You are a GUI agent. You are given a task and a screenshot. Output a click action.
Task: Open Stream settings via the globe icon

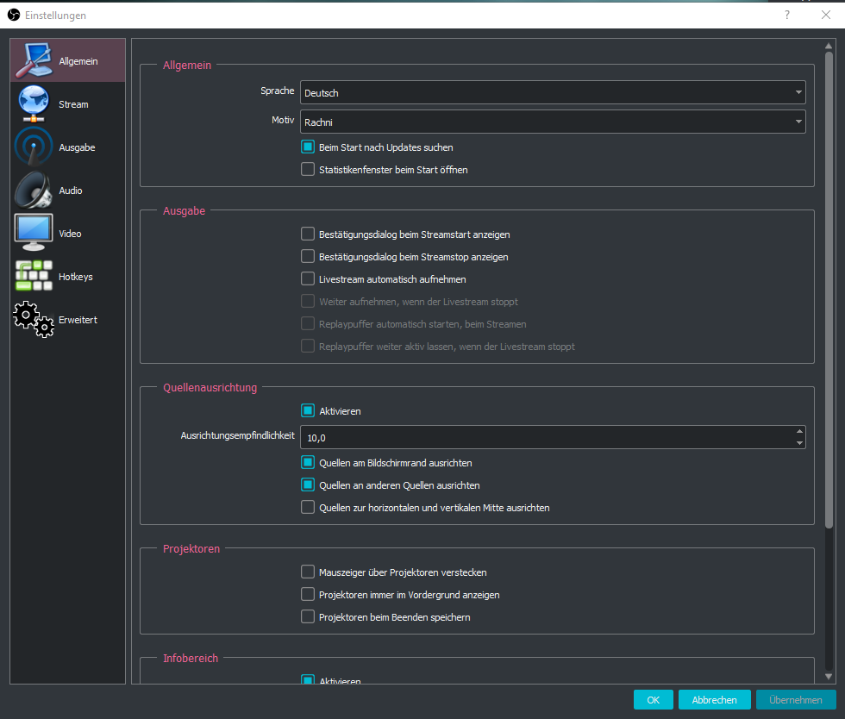pos(34,104)
